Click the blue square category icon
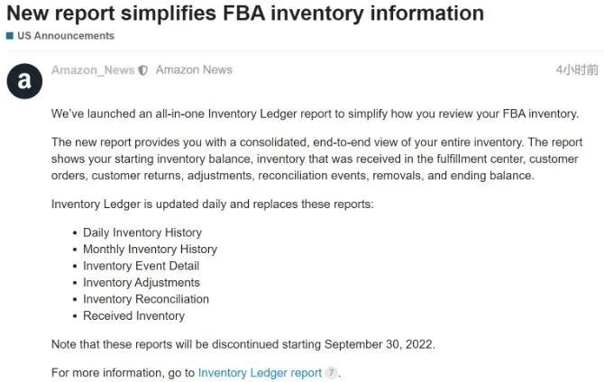 pyautogui.click(x=10, y=36)
